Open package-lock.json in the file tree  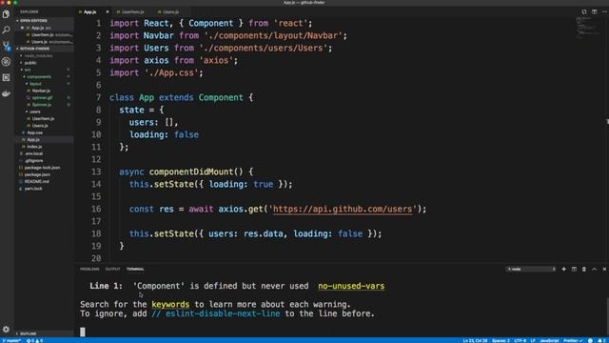point(42,168)
